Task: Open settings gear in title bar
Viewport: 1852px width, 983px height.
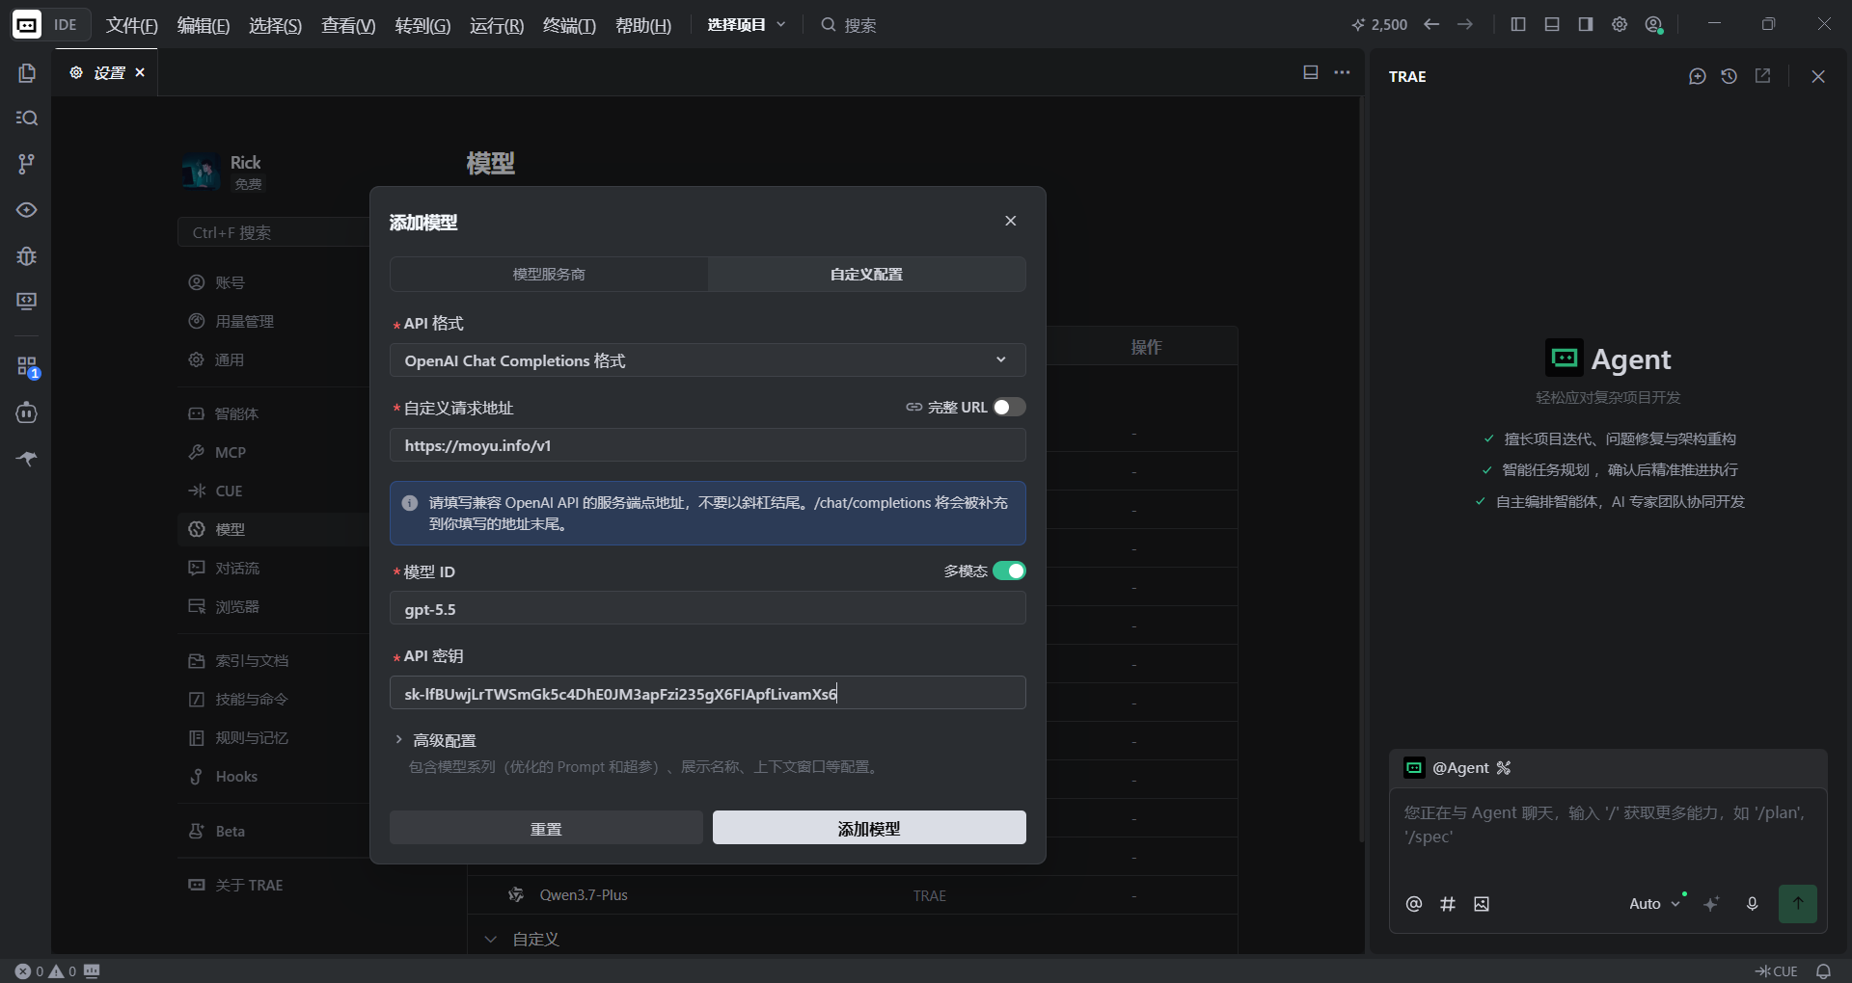Action: (1620, 24)
